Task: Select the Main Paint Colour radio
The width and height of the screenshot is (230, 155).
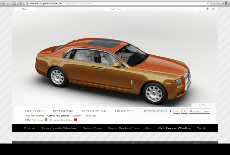Action: (x=26, y=120)
